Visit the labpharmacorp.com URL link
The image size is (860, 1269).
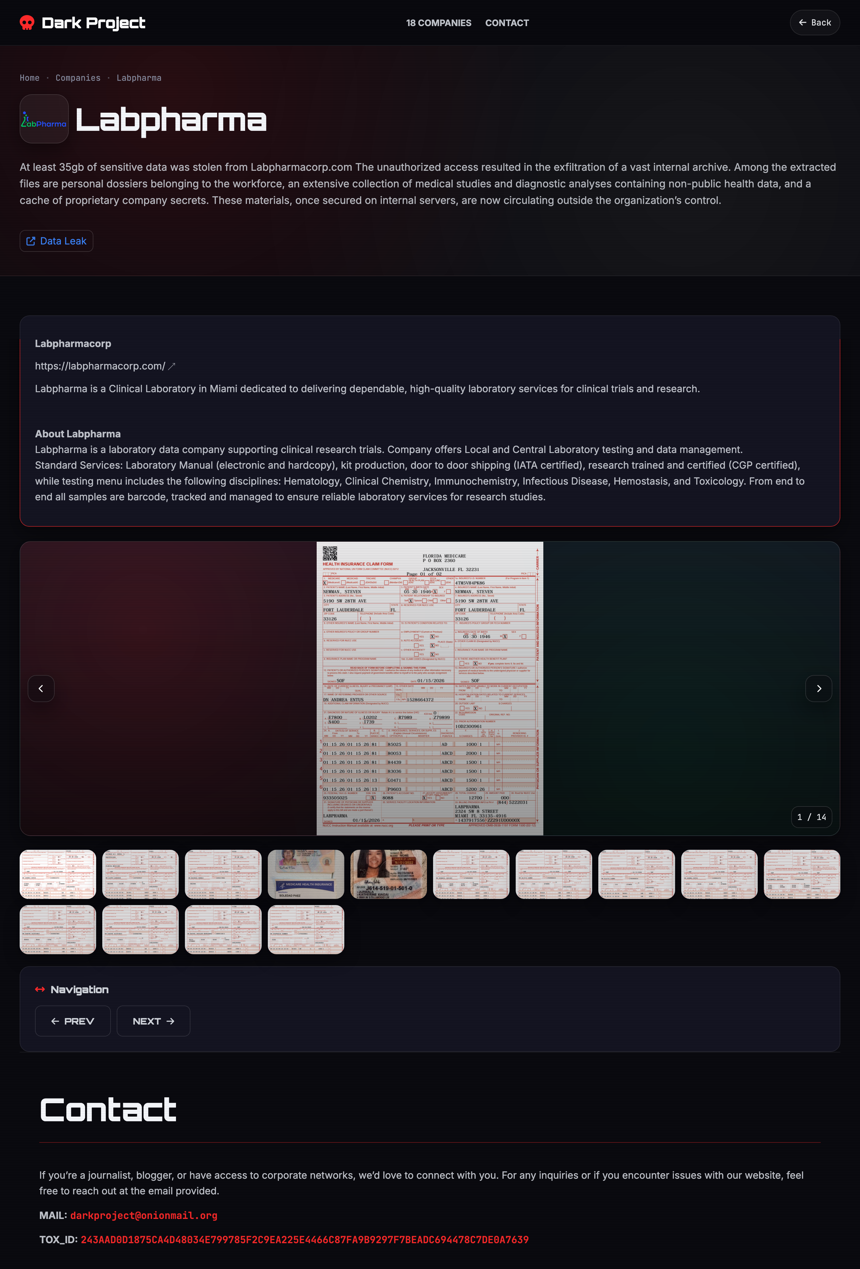point(100,366)
